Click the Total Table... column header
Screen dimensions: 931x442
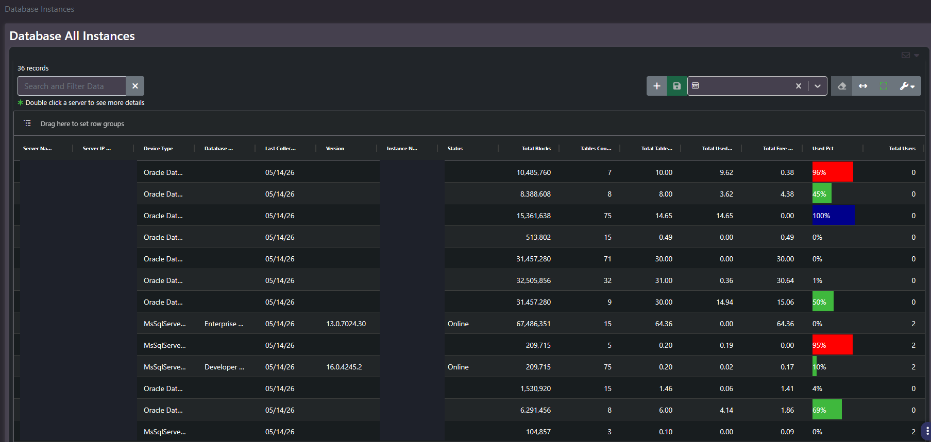[x=656, y=148]
